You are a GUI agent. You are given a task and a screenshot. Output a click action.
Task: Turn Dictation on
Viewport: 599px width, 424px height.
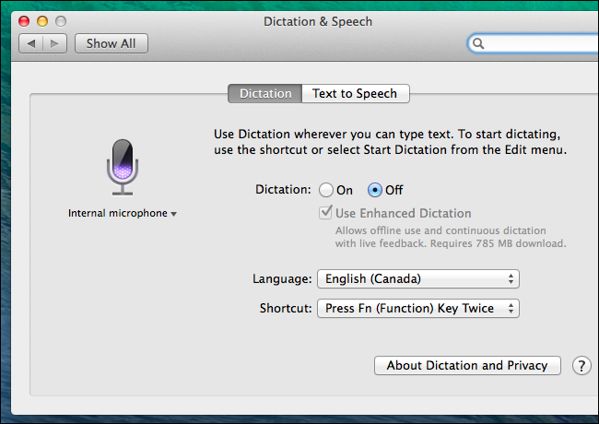click(326, 190)
